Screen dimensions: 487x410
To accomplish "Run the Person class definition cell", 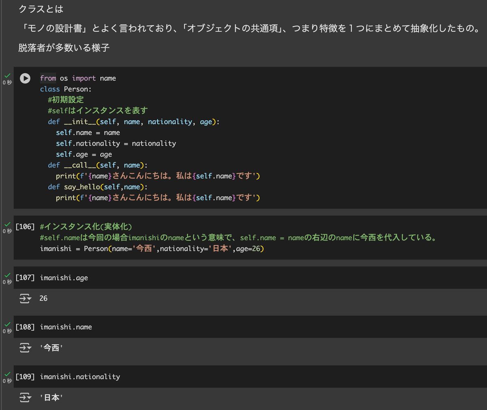I will [x=25, y=79].
